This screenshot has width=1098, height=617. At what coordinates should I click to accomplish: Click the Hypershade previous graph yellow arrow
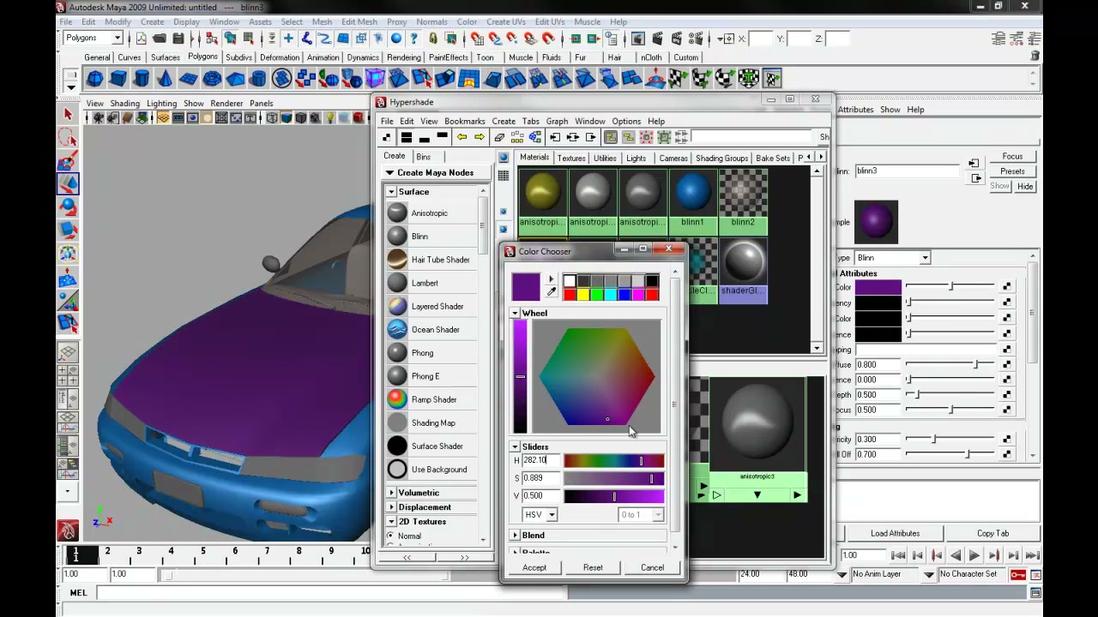point(462,137)
